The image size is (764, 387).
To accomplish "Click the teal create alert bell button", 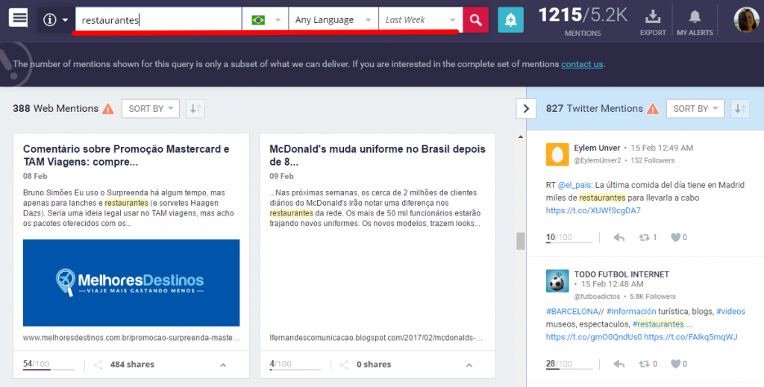I will coord(510,20).
